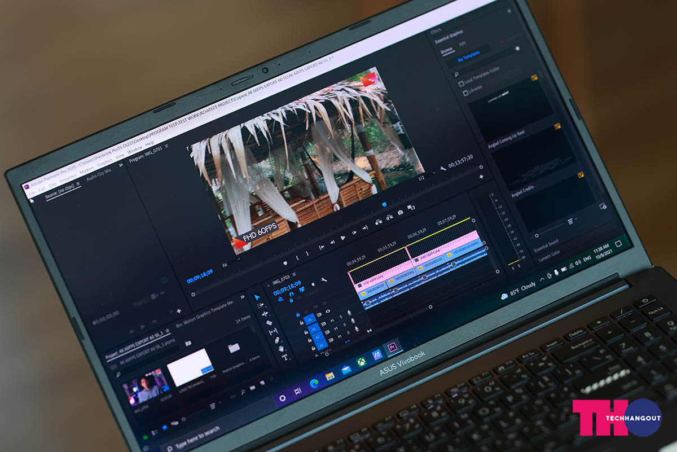Screen dimensions: 677x452
Task: Click the Program monitor Add Marker icon
Action: pyautogui.click(x=285, y=263)
